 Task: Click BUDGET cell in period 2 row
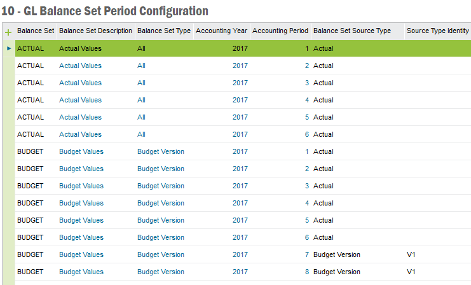30,169
